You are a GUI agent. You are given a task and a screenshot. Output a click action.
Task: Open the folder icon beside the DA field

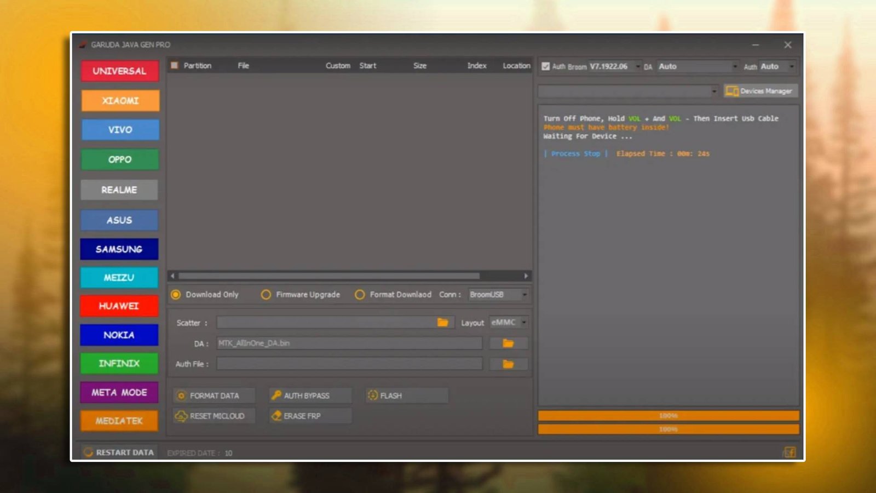point(507,342)
